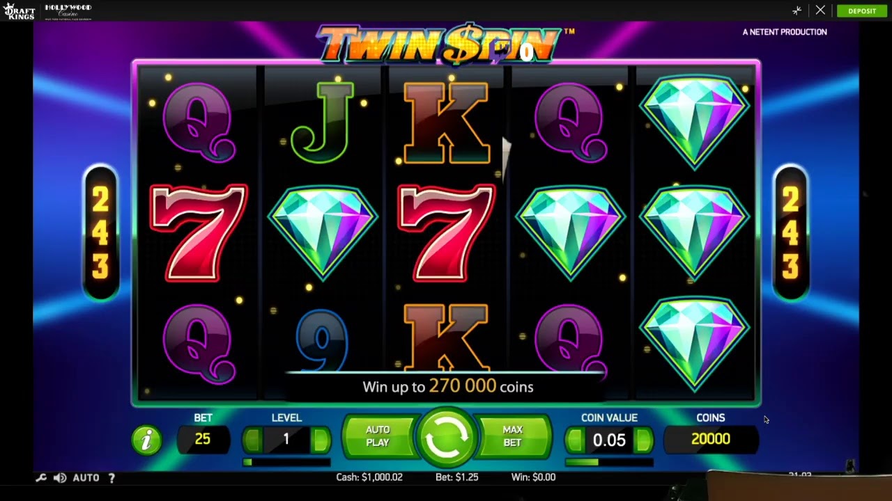Screen dimensions: 892x501
Task: Mute sound using the speaker icon
Action: 60,478
